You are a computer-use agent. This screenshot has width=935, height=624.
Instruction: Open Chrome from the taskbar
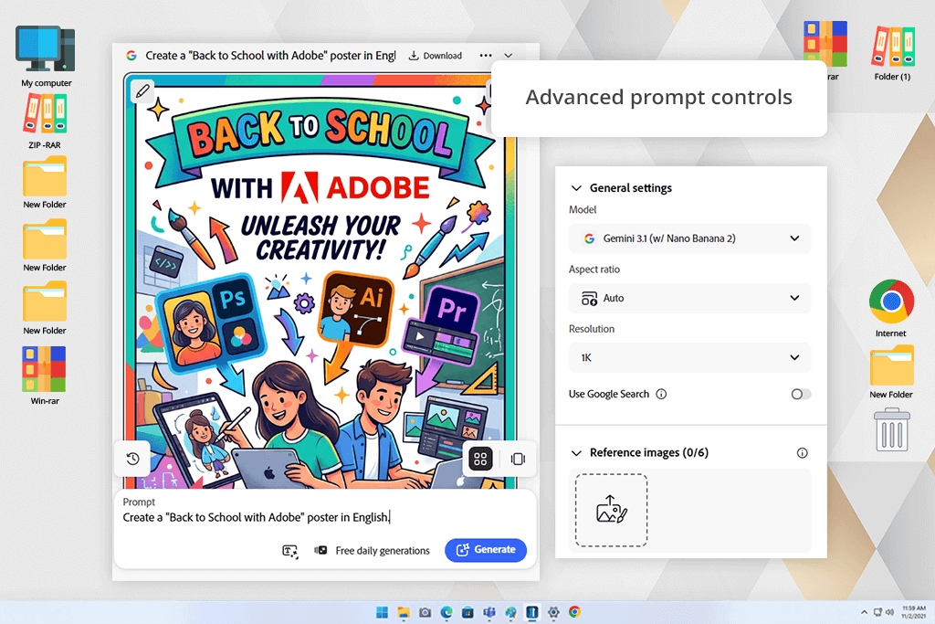pyautogui.click(x=575, y=612)
